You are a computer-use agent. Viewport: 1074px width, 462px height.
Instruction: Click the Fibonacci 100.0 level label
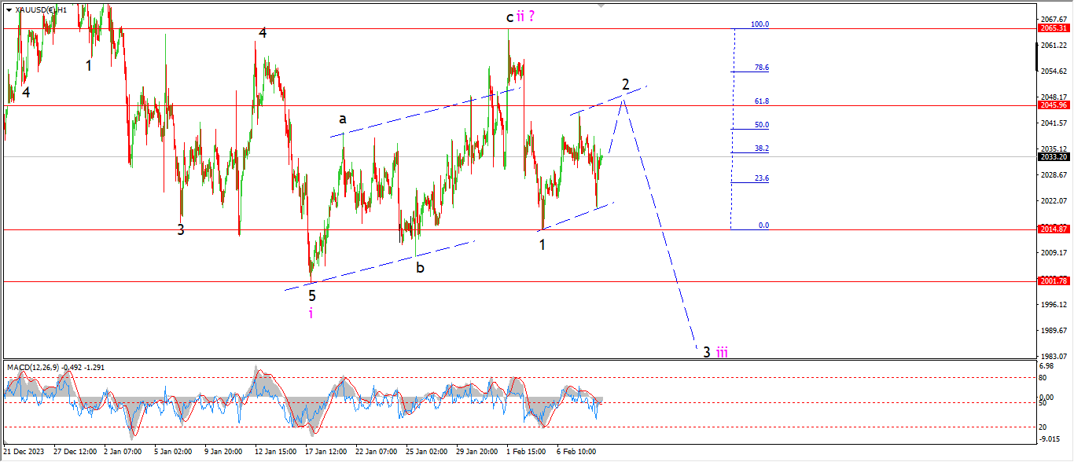click(760, 24)
